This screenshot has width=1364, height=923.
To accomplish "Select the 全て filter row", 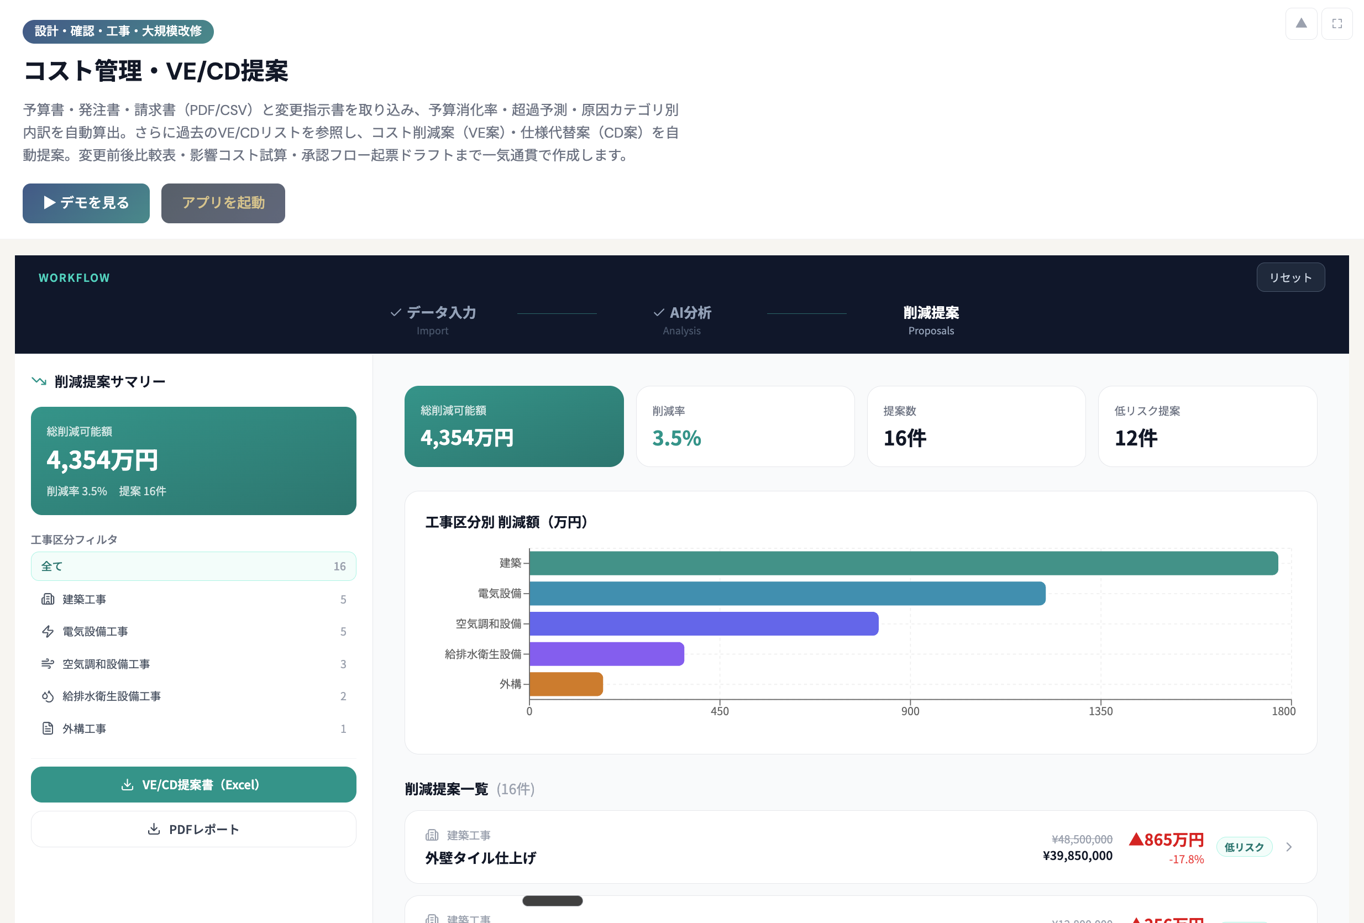I will [x=193, y=567].
